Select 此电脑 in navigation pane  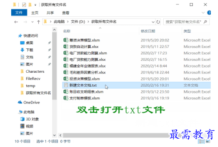tap(29, 112)
